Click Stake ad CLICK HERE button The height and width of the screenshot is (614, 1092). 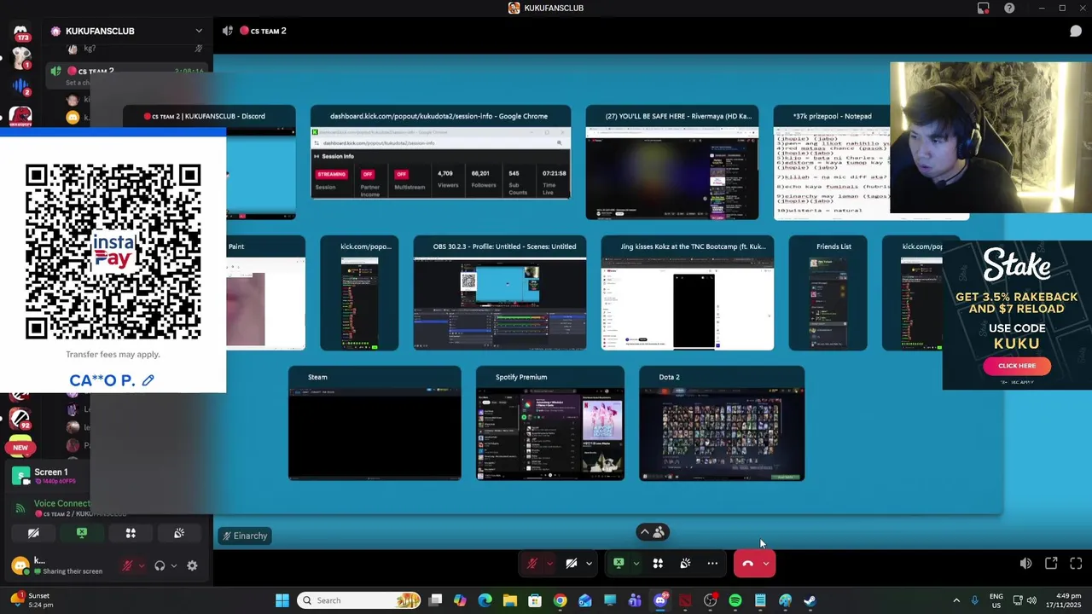pyautogui.click(x=1017, y=366)
